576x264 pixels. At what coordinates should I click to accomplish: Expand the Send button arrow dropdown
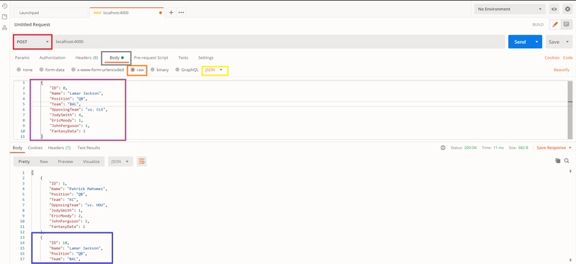(x=537, y=42)
